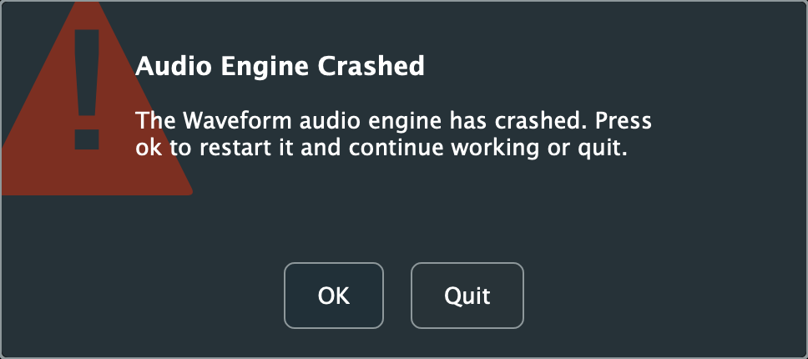Image resolution: width=808 pixels, height=359 pixels.
Task: Click the "Audio Engine Crashed" dialog title
Action: (280, 66)
